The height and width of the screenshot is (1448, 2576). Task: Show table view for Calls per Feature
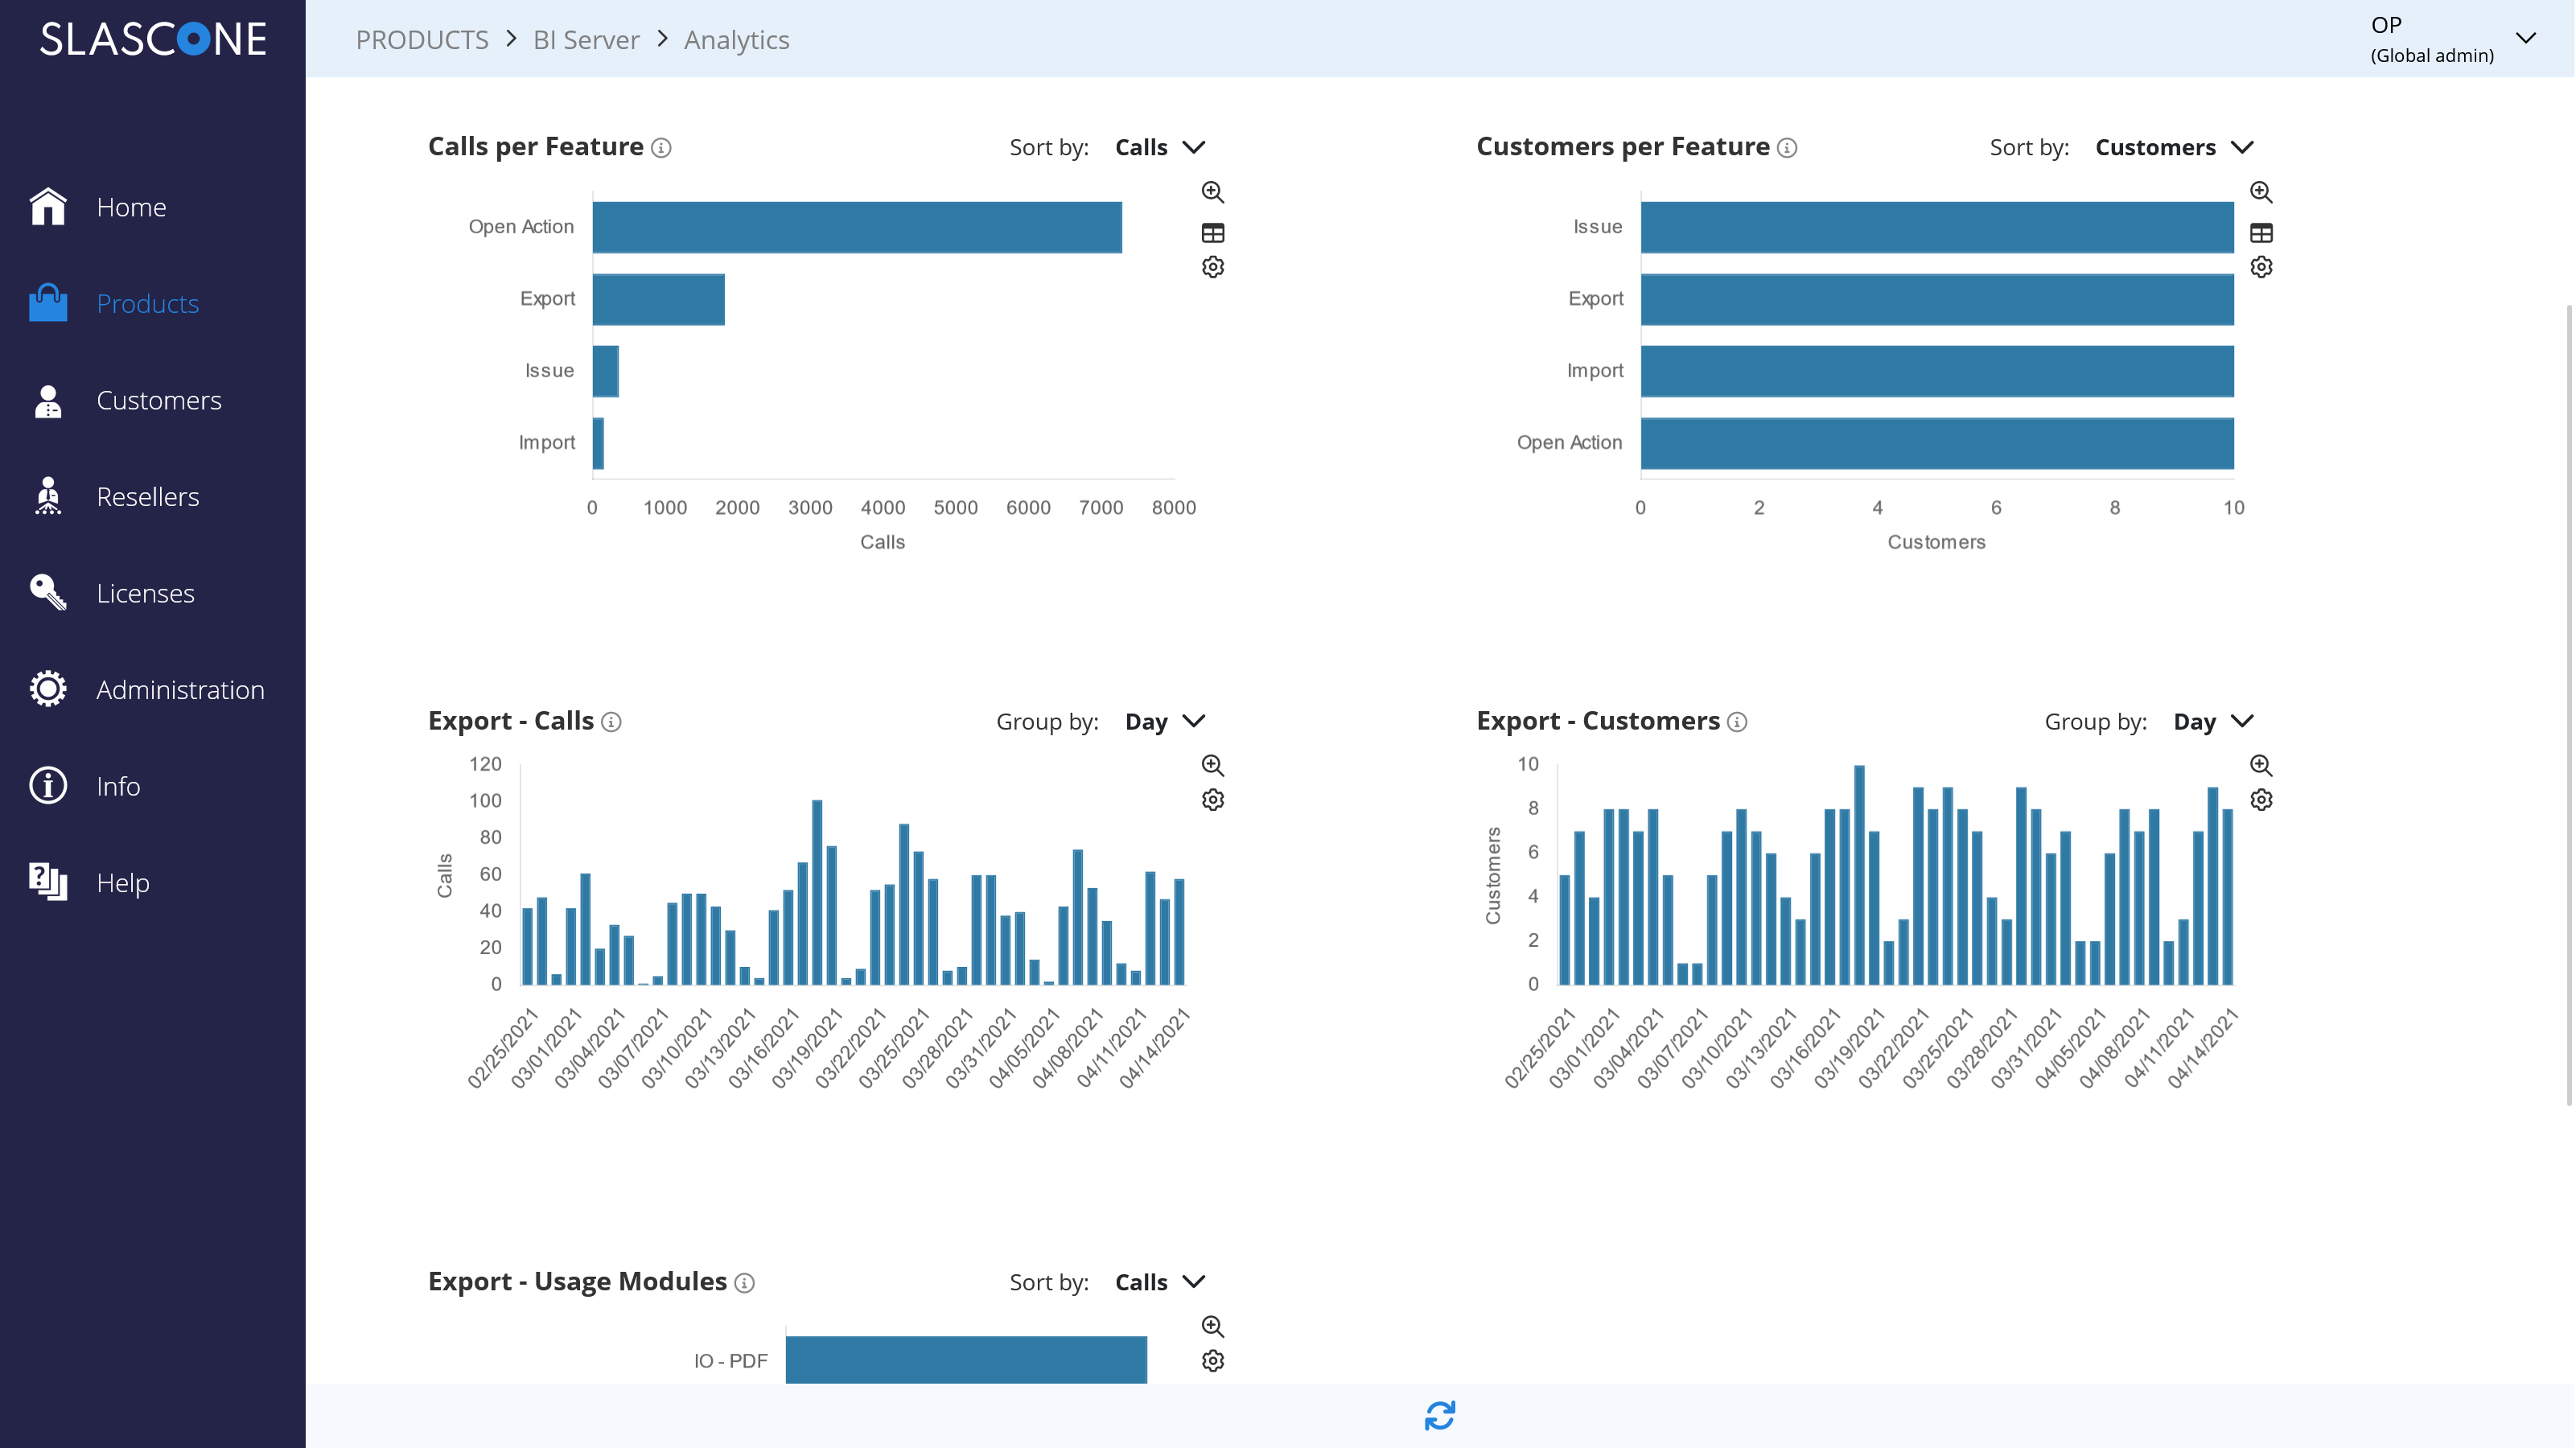pos(1212,233)
